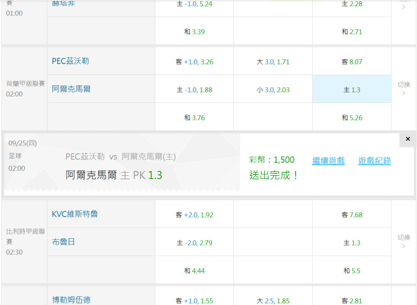Open KVC維斯特魯 team link
The height and width of the screenshot is (305, 417).
[75, 214]
